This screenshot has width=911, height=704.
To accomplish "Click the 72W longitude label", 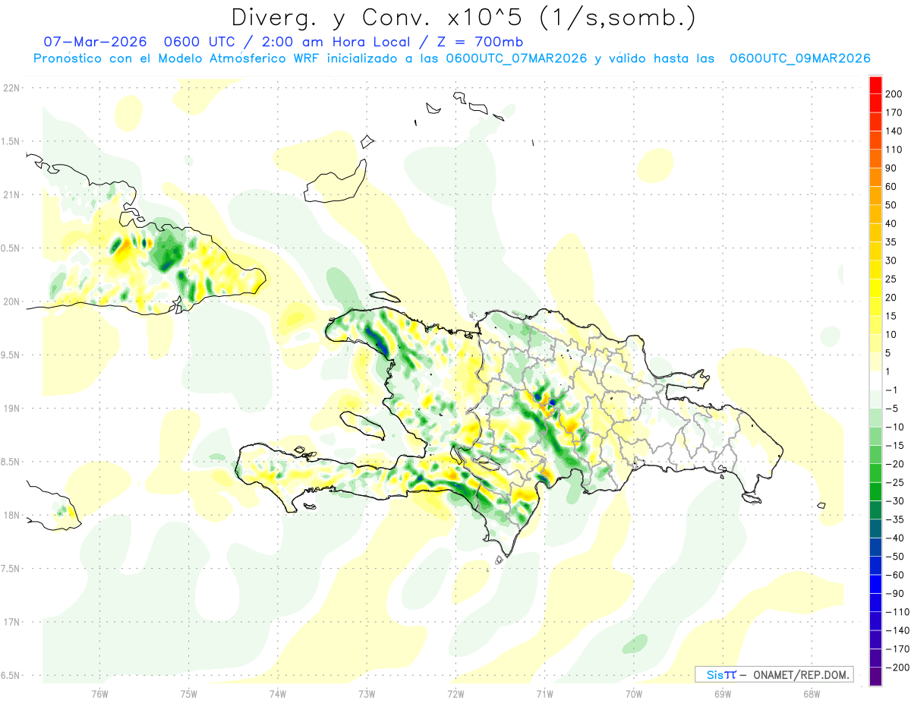I will 455,694.
